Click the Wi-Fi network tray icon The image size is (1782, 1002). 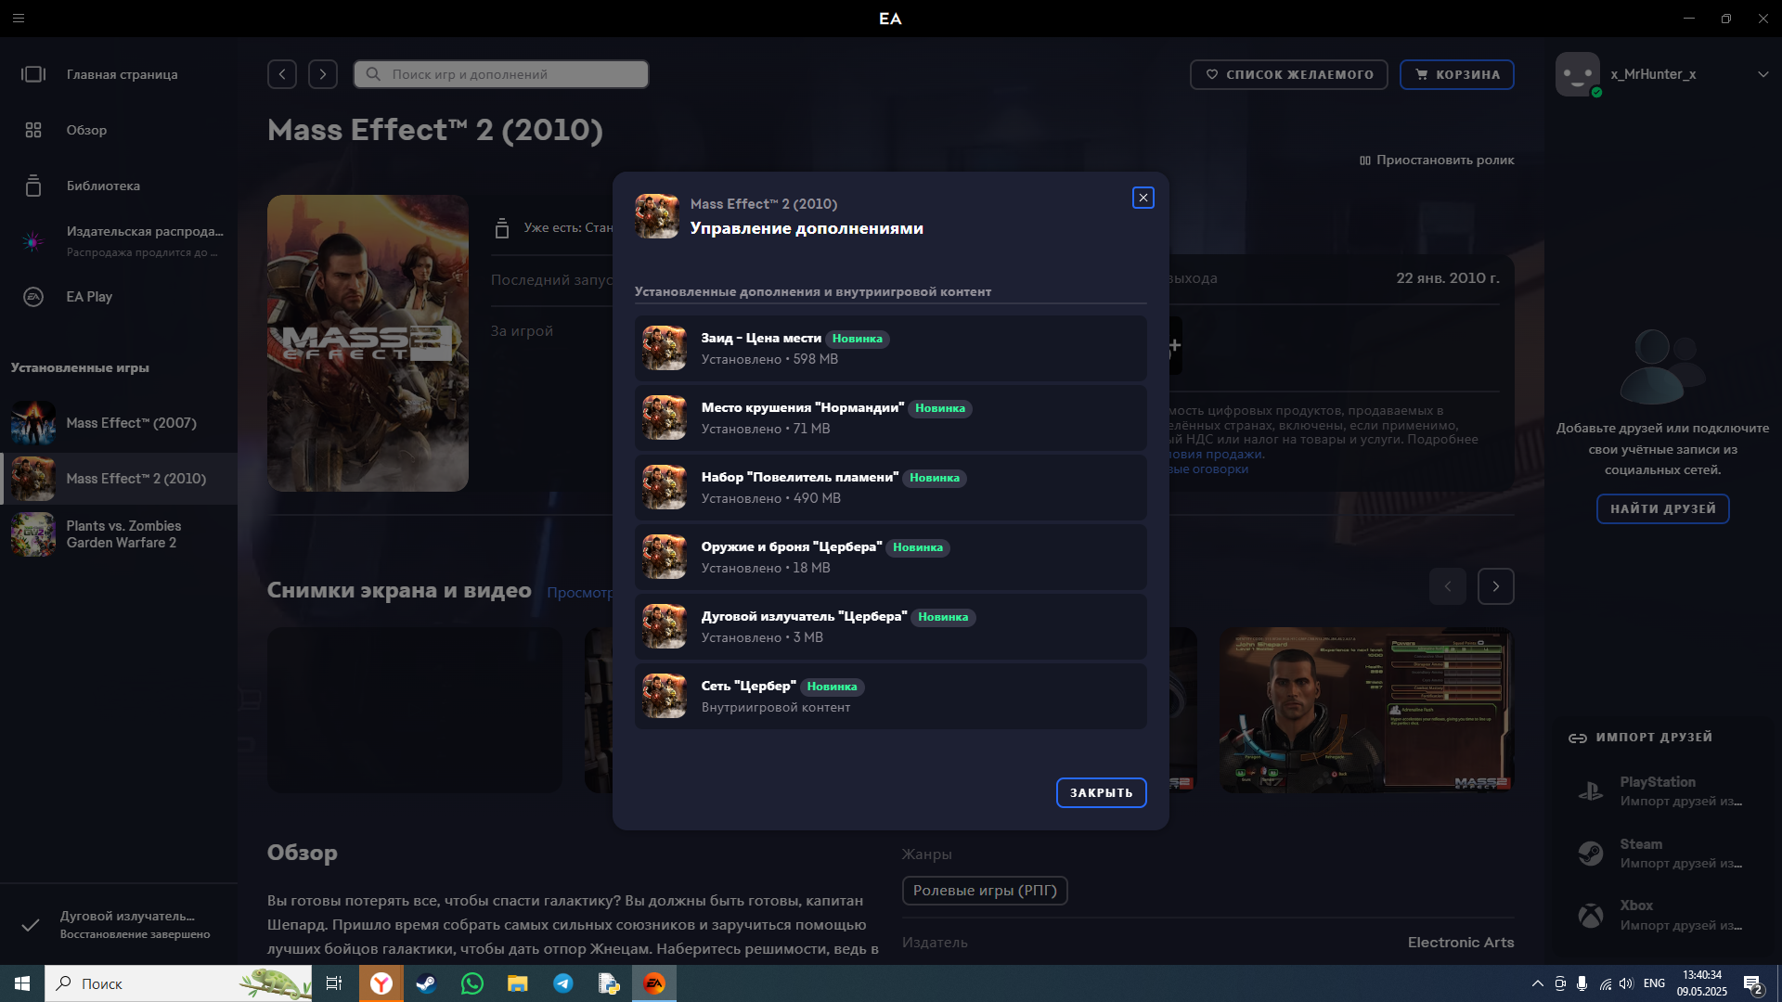pos(1605,983)
